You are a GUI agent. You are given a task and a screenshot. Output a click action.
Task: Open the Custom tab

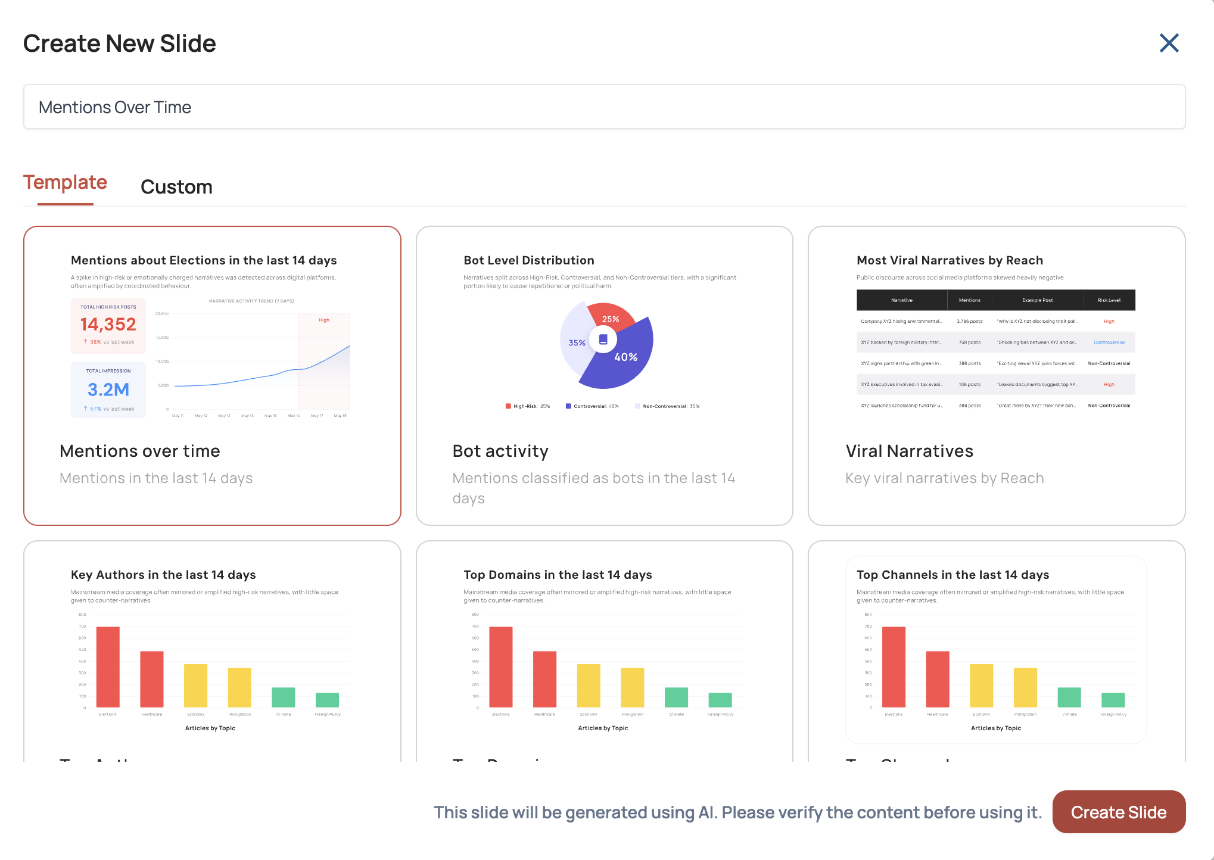tap(176, 187)
